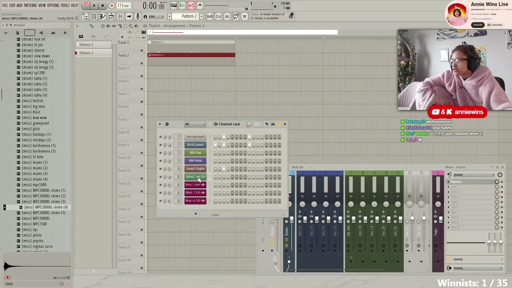Start playback with the Play button
Screen dimensions: 512x288
(x=94, y=6)
